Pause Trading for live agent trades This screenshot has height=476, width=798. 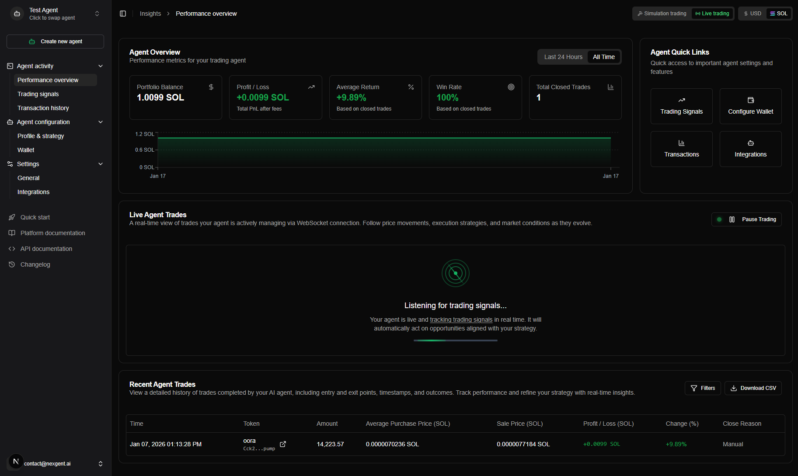(759, 219)
